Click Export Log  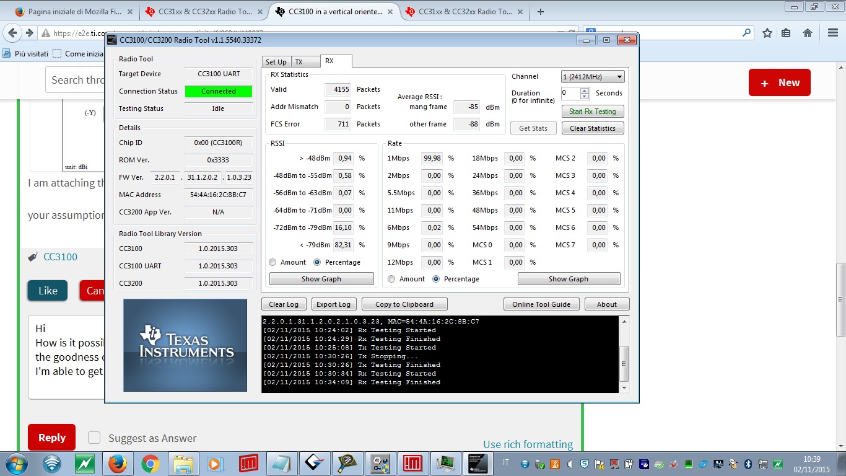tap(333, 304)
